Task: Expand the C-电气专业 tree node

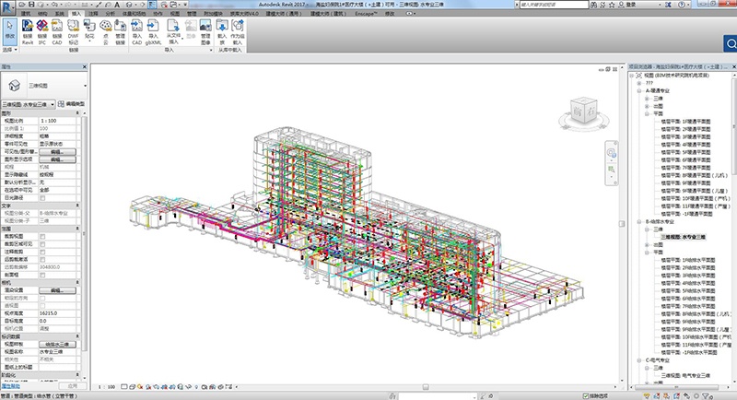Action: click(639, 359)
